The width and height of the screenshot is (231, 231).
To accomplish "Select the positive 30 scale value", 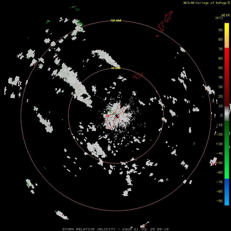I will pyautogui.click(x=220, y=87).
